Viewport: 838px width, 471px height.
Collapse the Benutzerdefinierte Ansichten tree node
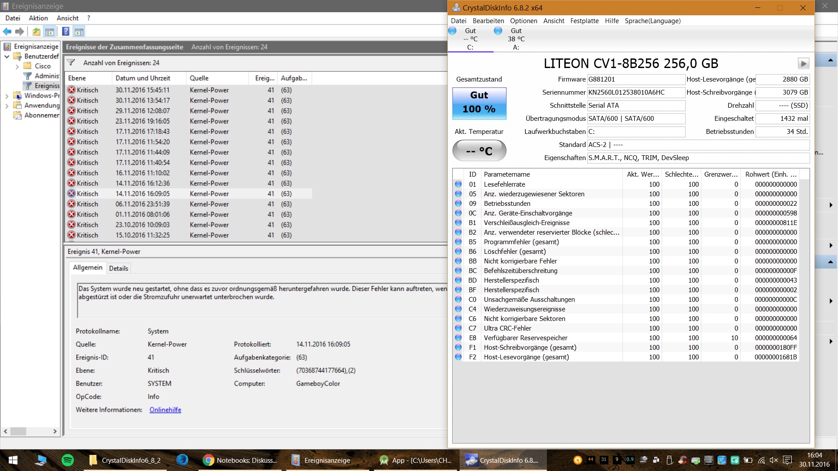coord(7,56)
